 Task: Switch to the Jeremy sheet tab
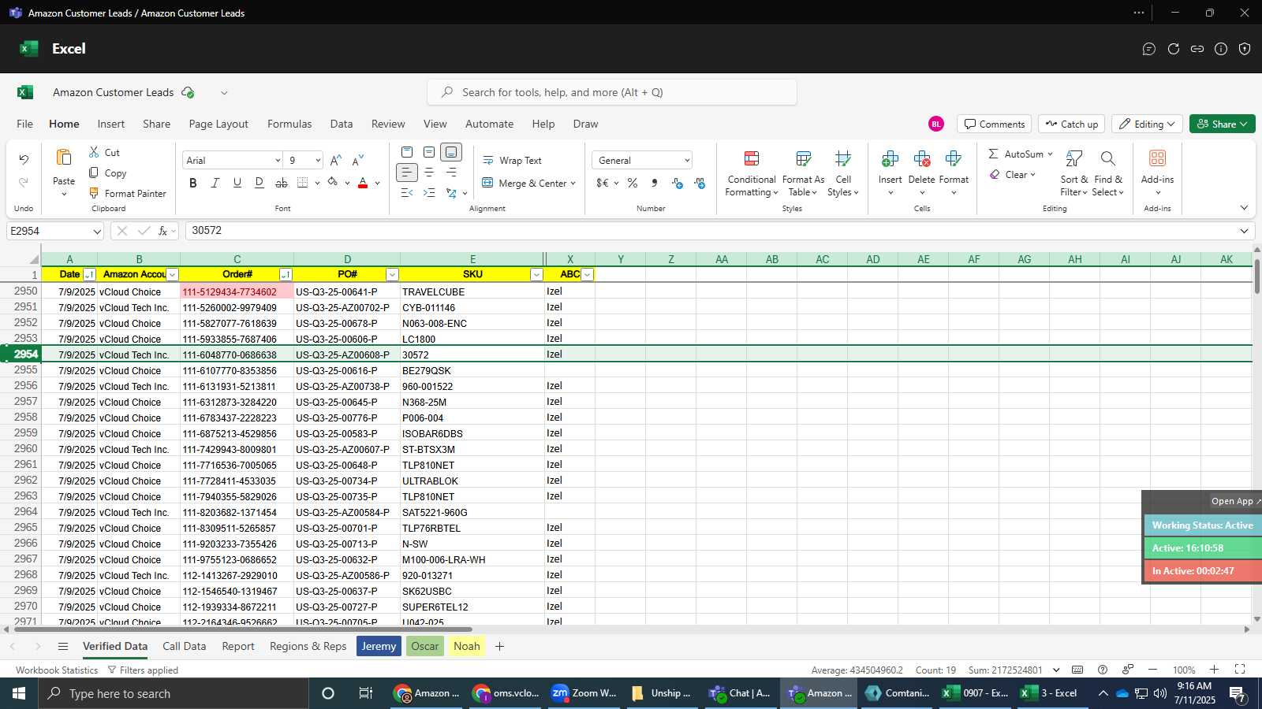379,646
